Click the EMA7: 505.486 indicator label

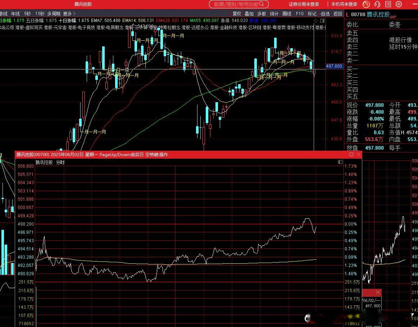pos(105,21)
